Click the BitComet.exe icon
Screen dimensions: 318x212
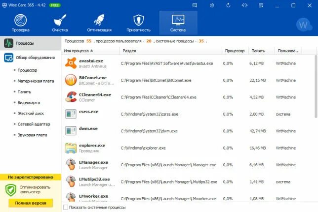tap(71, 80)
